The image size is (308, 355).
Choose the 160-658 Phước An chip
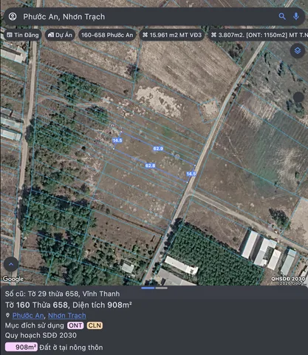107,35
